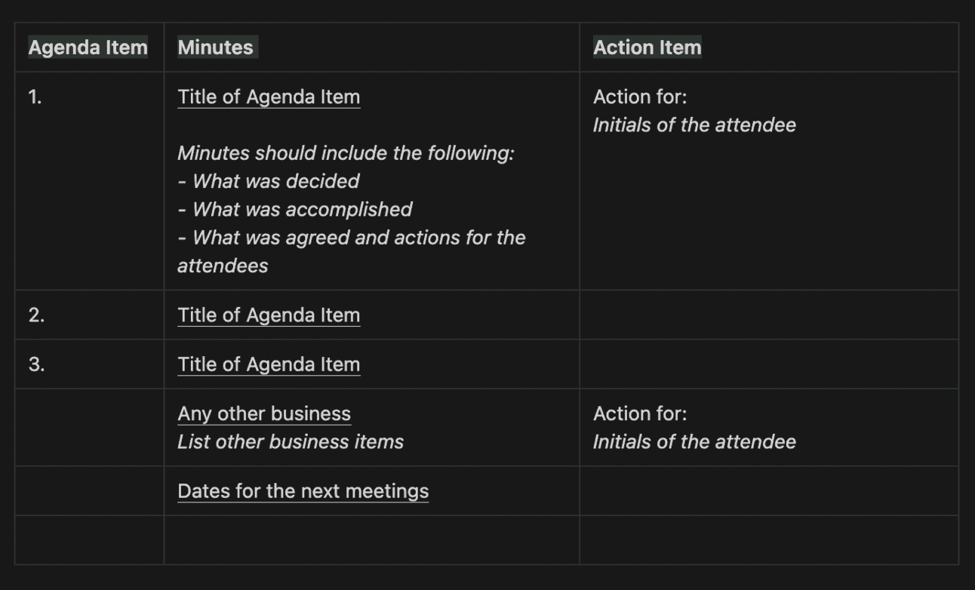The image size is (975, 590).
Task: Click the "Dates for the next meetings" heading
Action: 303,491
